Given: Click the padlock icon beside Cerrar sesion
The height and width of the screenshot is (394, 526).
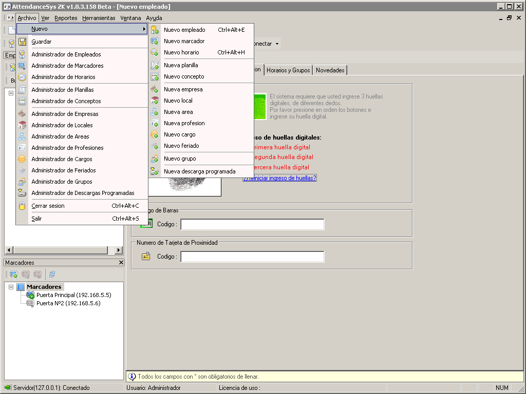Looking at the screenshot, I should coord(22,206).
